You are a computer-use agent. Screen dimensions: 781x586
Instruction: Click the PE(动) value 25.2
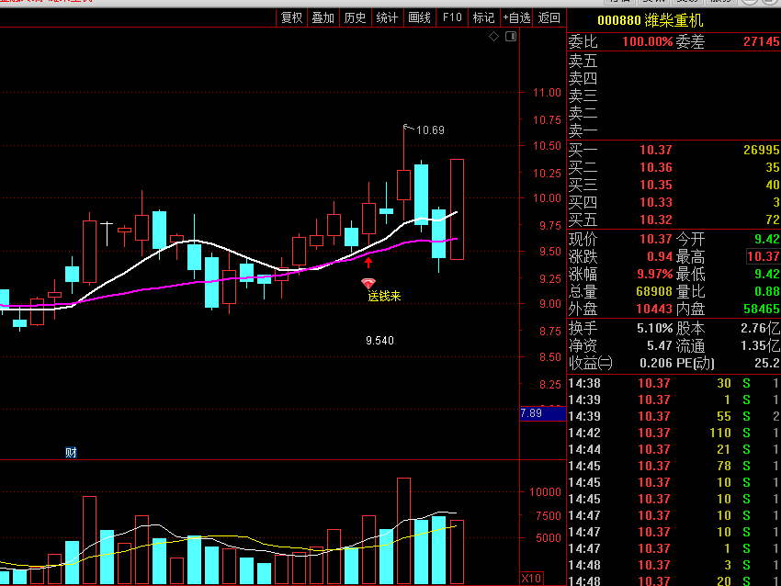coord(767,364)
